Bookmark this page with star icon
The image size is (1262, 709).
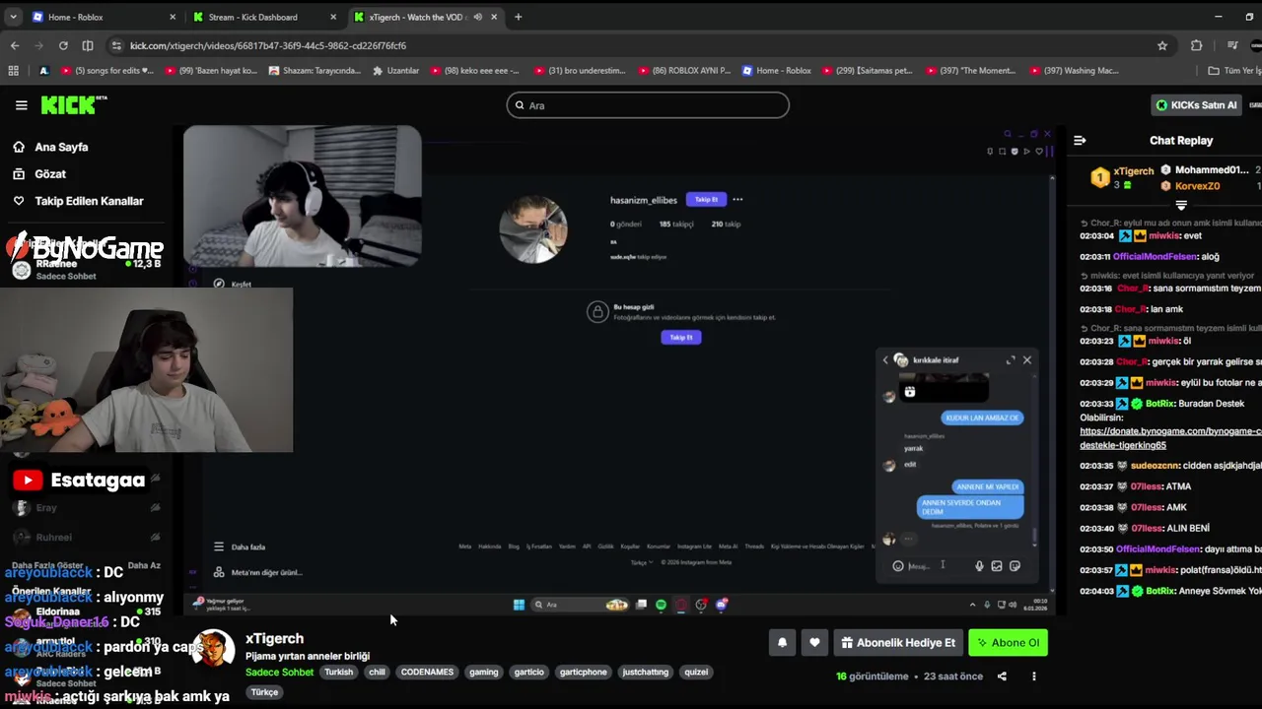1162,45
